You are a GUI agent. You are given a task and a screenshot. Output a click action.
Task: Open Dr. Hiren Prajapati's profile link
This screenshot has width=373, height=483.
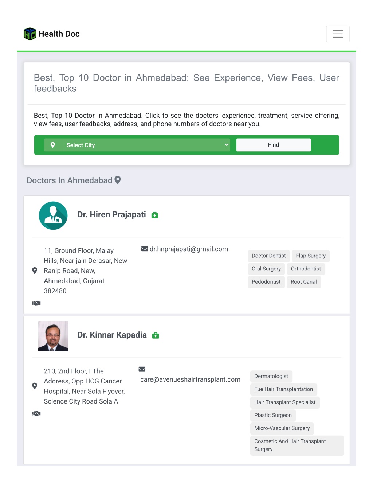click(111, 215)
